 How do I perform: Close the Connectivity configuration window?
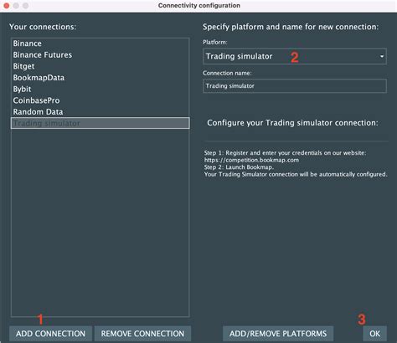(7, 6)
